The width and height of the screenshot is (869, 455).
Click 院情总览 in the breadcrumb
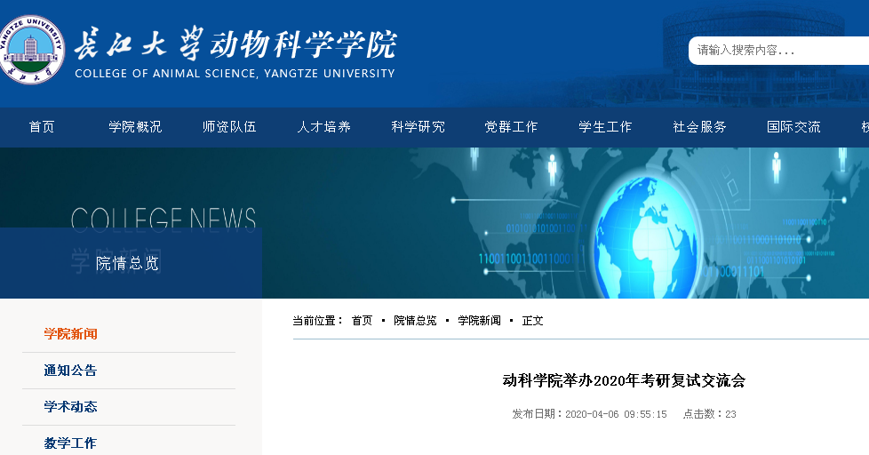pos(415,321)
